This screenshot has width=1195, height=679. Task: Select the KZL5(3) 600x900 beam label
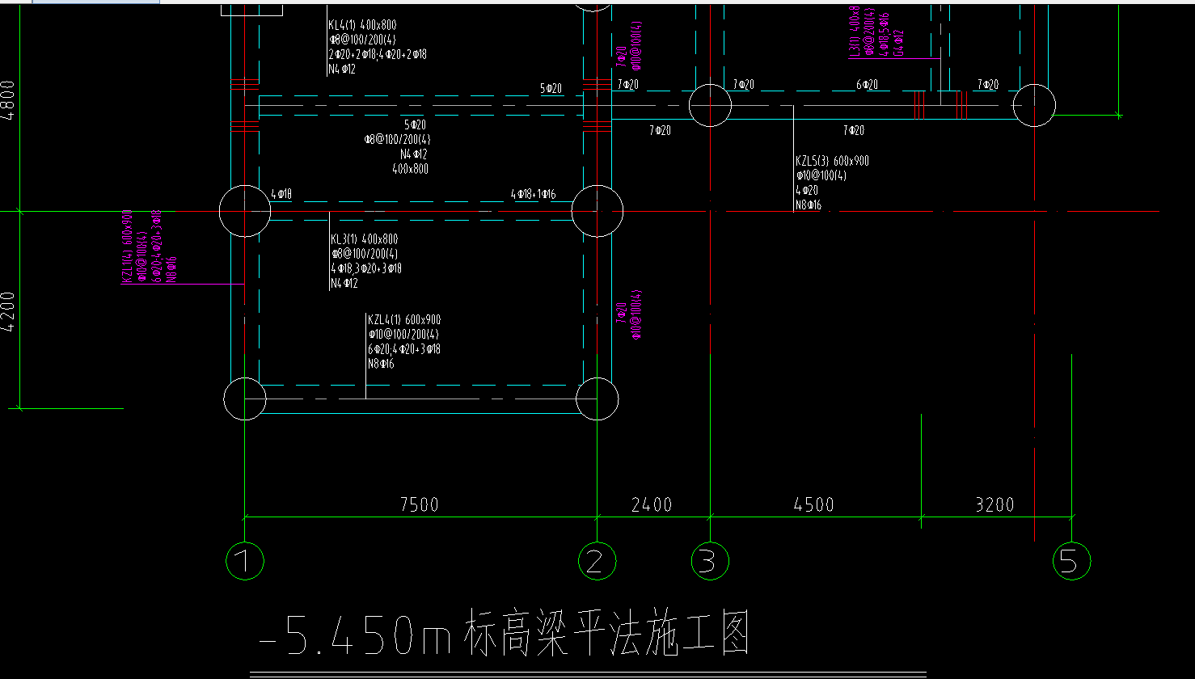[x=833, y=162]
